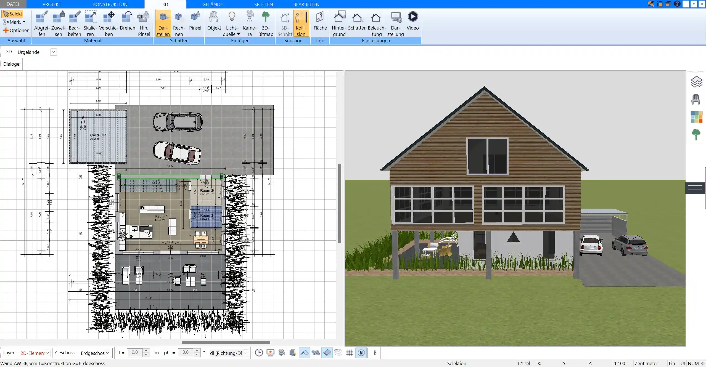Screen dimensions: 706x367
Task: Click the clock time icon in bottom toolbar
Action: (259, 353)
